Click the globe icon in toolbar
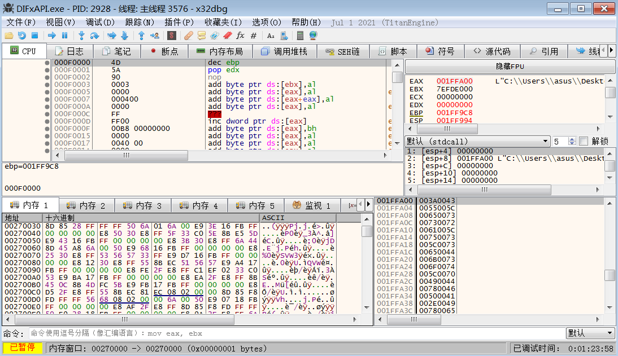The image size is (618, 356). (314, 36)
